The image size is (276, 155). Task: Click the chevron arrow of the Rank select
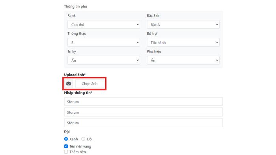pos(138,24)
